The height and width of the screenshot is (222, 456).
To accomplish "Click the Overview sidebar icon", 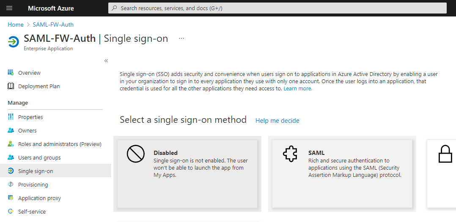I will pyautogui.click(x=11, y=73).
